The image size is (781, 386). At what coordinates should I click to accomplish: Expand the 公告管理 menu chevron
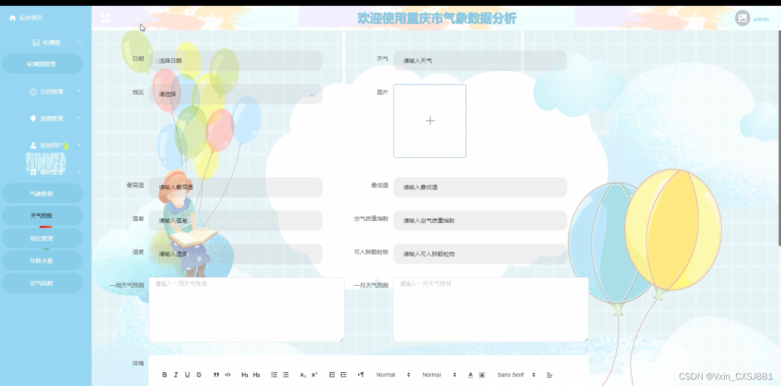(x=79, y=91)
